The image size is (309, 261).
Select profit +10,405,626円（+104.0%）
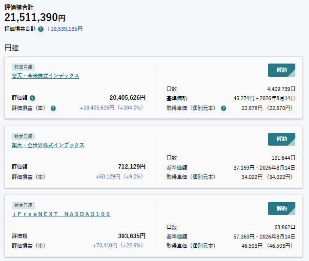point(111,108)
